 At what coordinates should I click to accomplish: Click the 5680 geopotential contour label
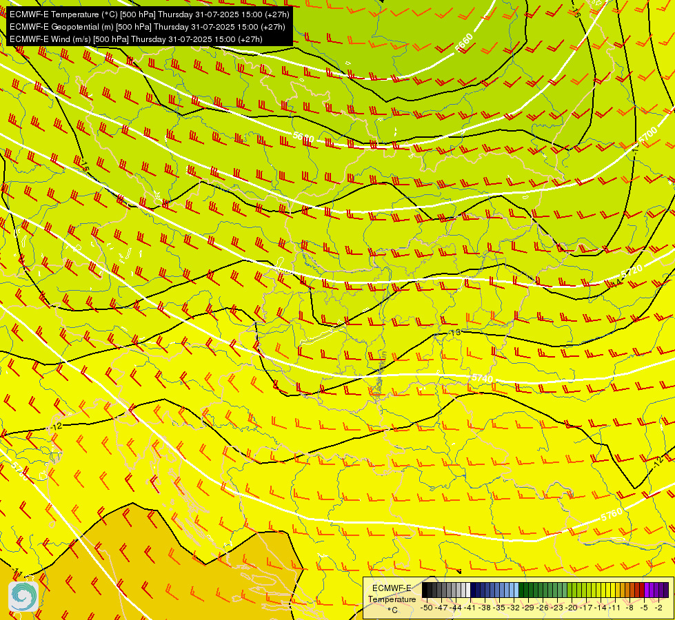tap(303, 137)
